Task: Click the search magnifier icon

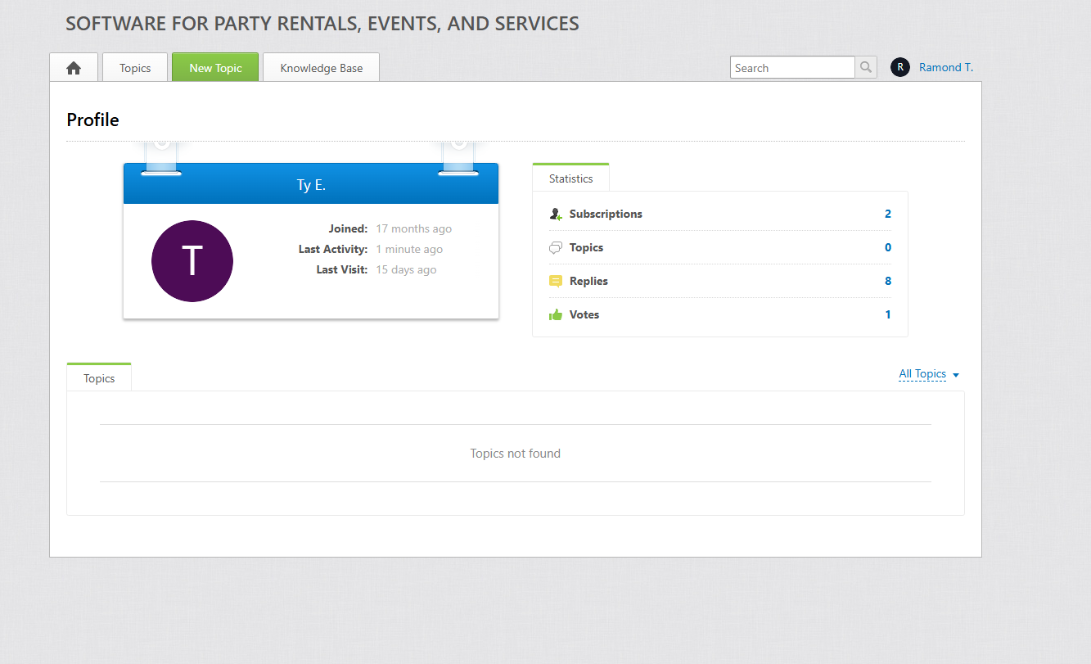Action: click(866, 68)
